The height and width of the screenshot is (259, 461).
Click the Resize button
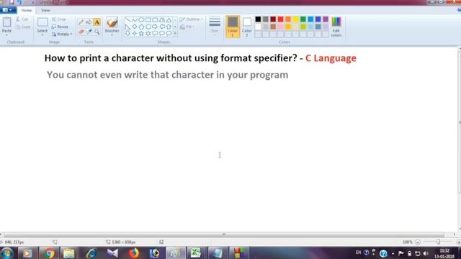click(x=60, y=27)
